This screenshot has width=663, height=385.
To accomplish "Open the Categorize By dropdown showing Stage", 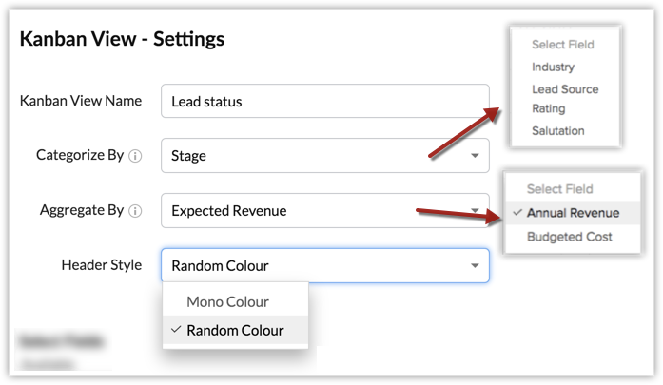I will coord(324,156).
